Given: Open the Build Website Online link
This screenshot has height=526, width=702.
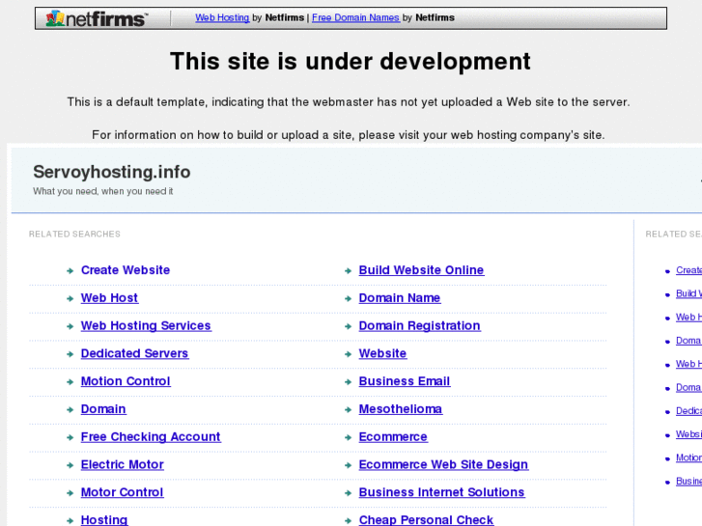Looking at the screenshot, I should pos(421,270).
